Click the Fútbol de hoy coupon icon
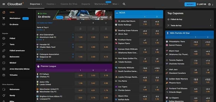 [x=168, y=19]
